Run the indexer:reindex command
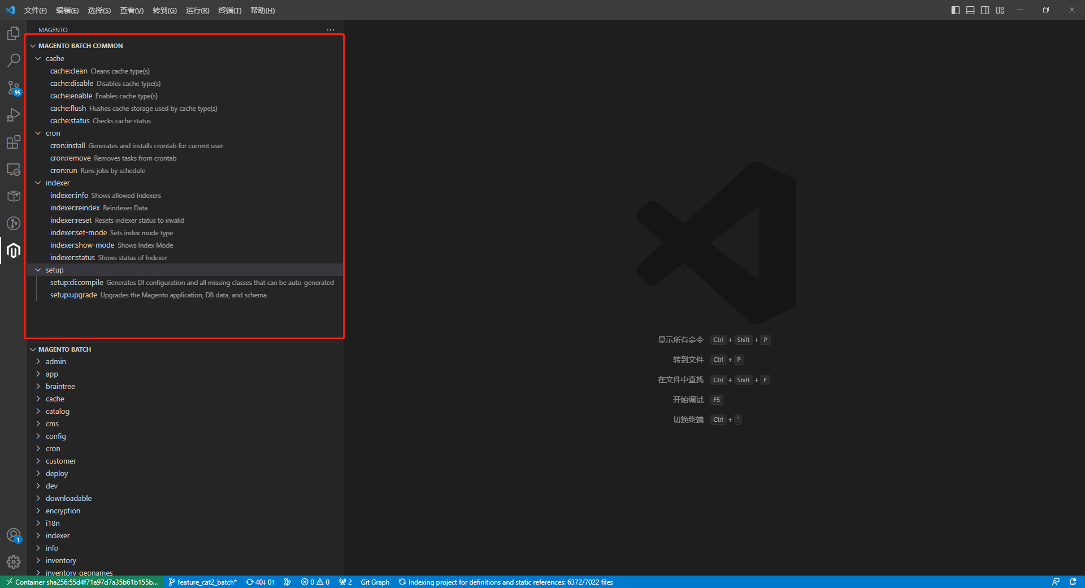The image size is (1085, 588). pos(185,207)
